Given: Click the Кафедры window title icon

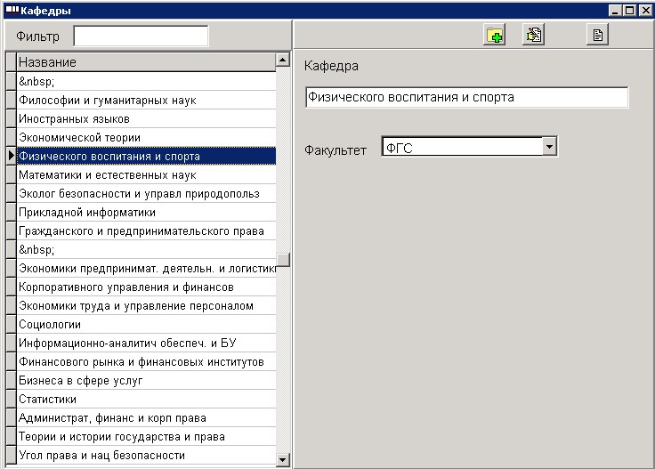Looking at the screenshot, I should [12, 10].
